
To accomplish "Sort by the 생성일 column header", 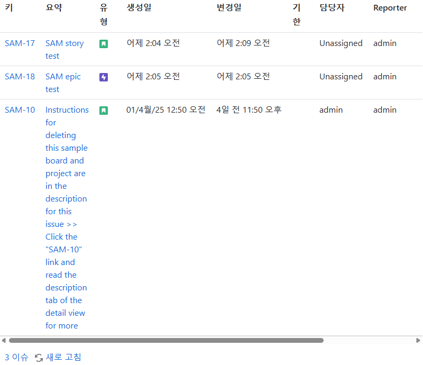I will pos(139,7).
